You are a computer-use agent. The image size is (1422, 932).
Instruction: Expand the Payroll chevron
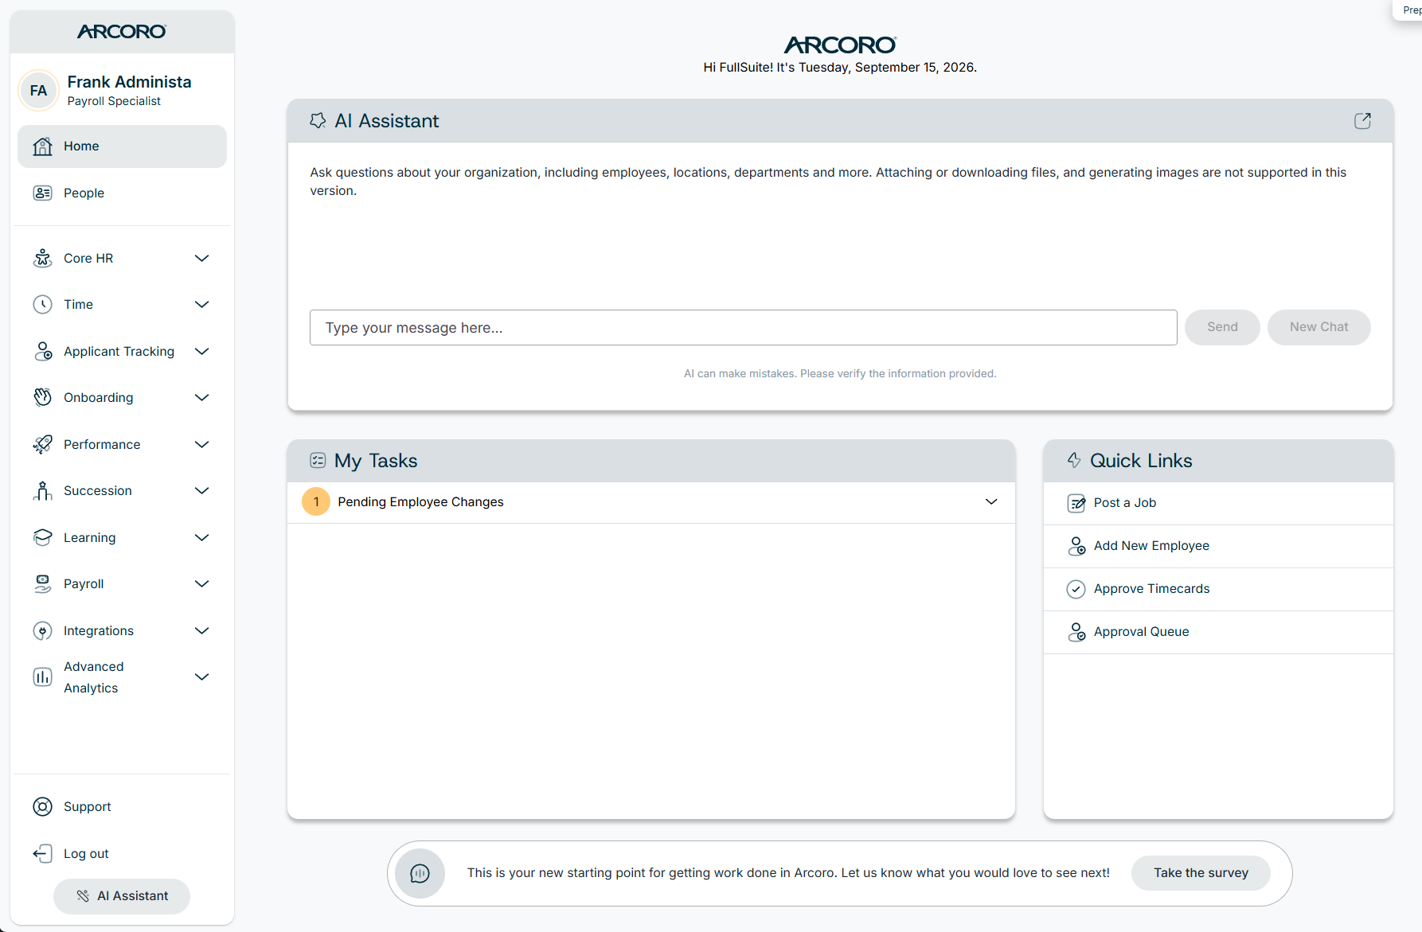click(202, 584)
